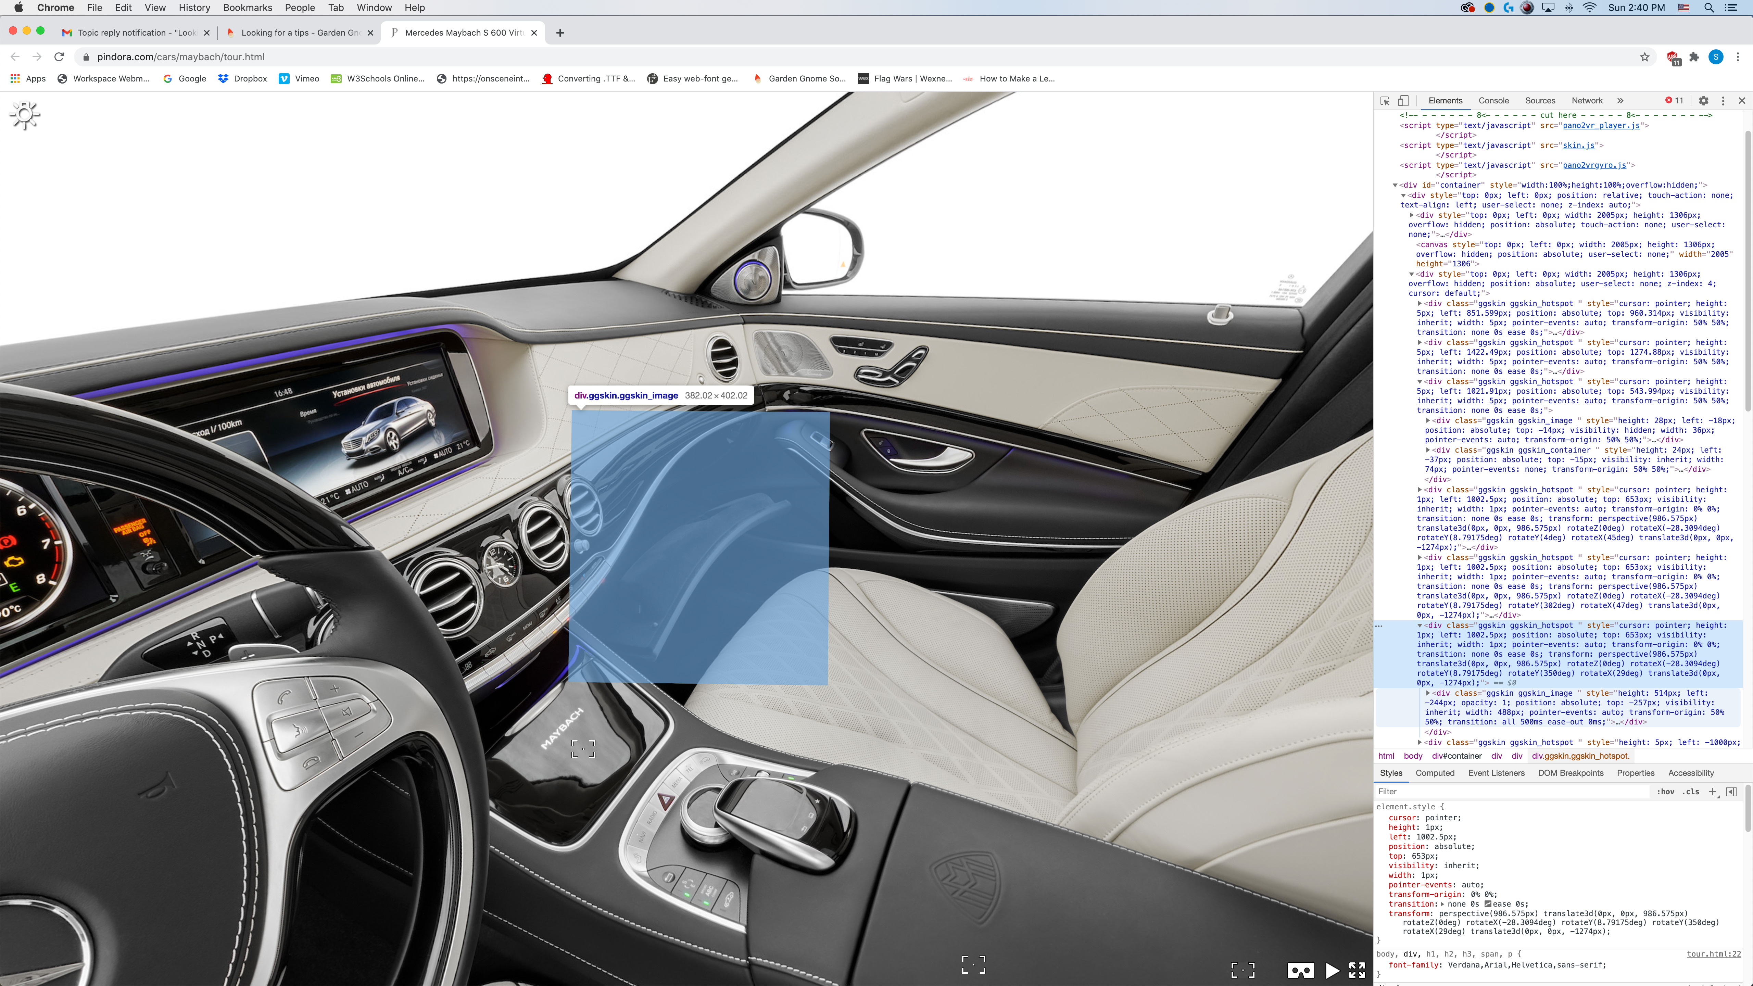Select div#container in the DOM breadcrumb
The height and width of the screenshot is (986, 1753).
(x=1456, y=756)
